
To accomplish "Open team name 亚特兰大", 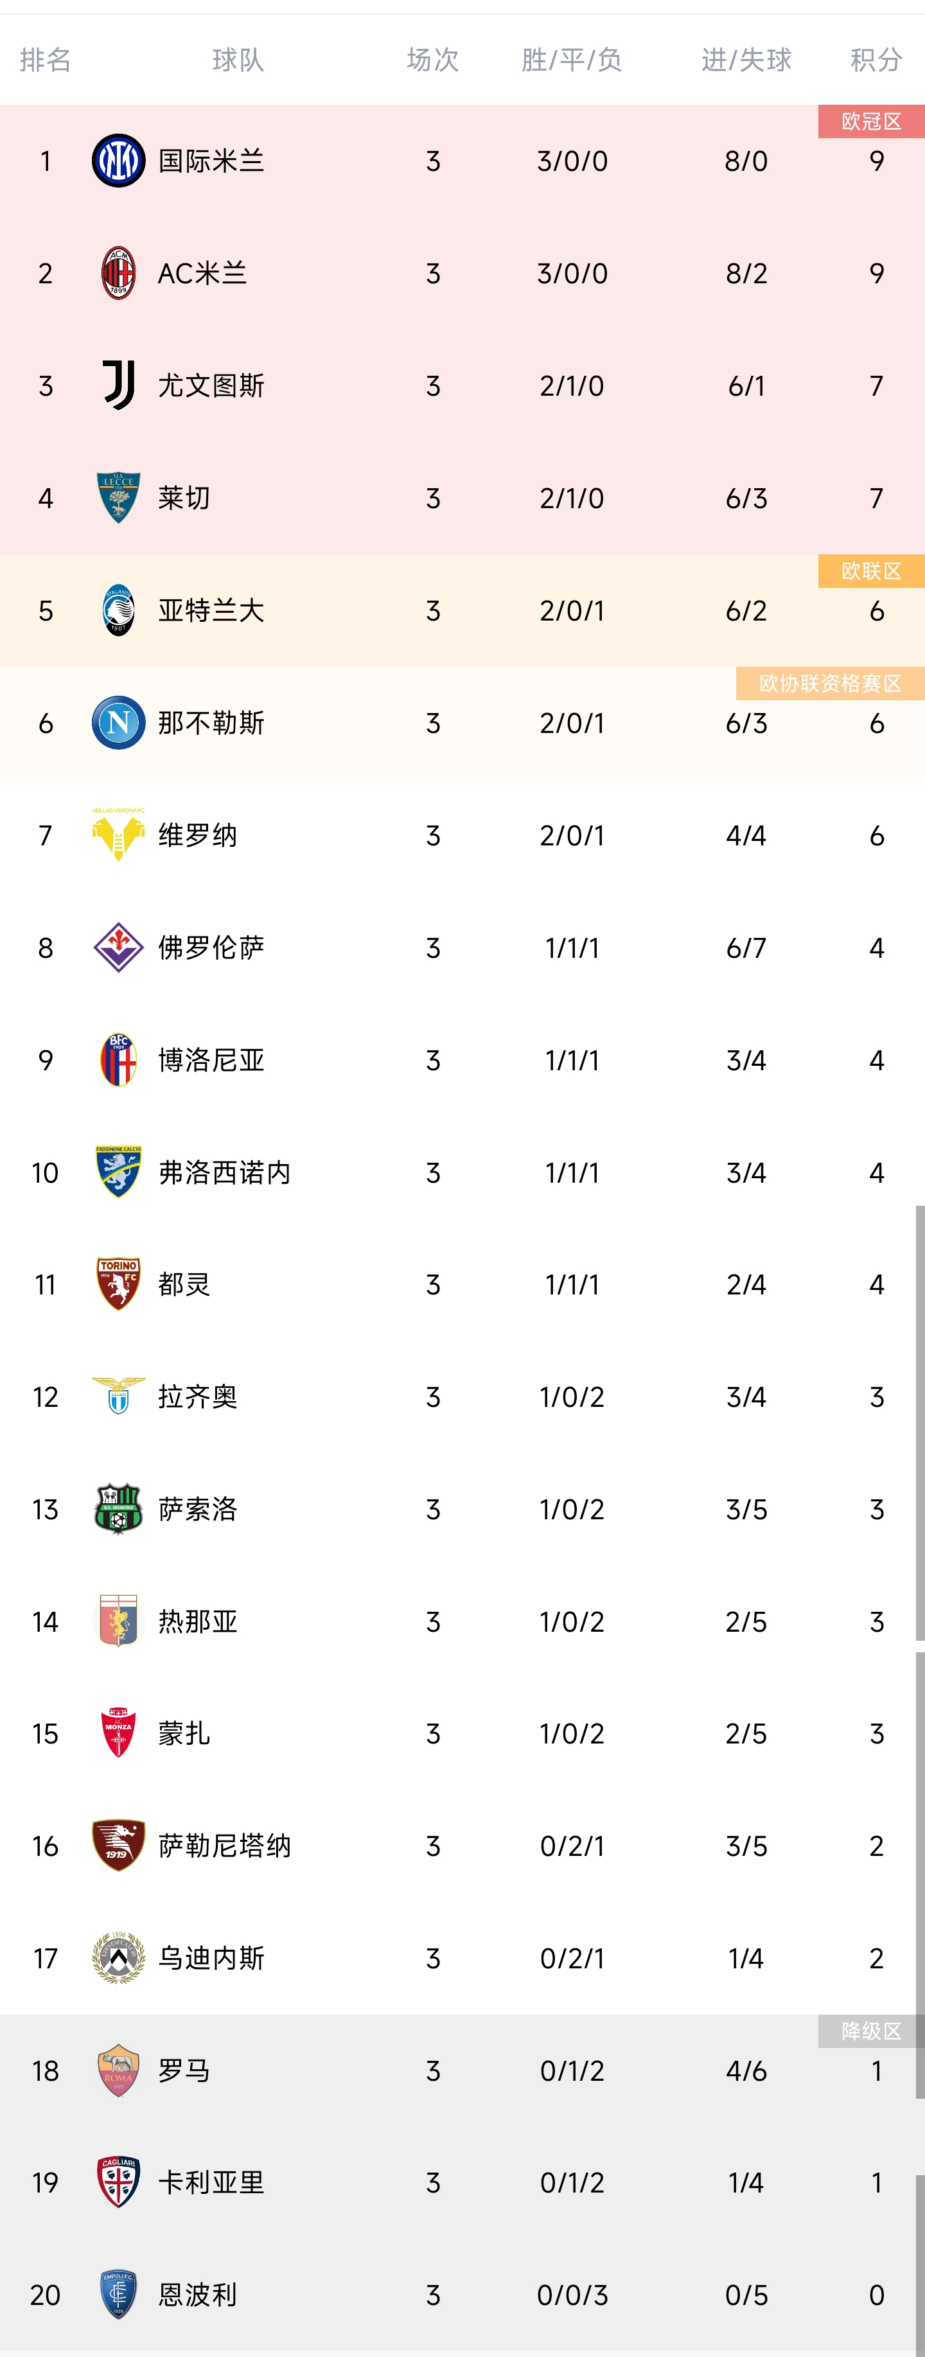I will tap(211, 610).
